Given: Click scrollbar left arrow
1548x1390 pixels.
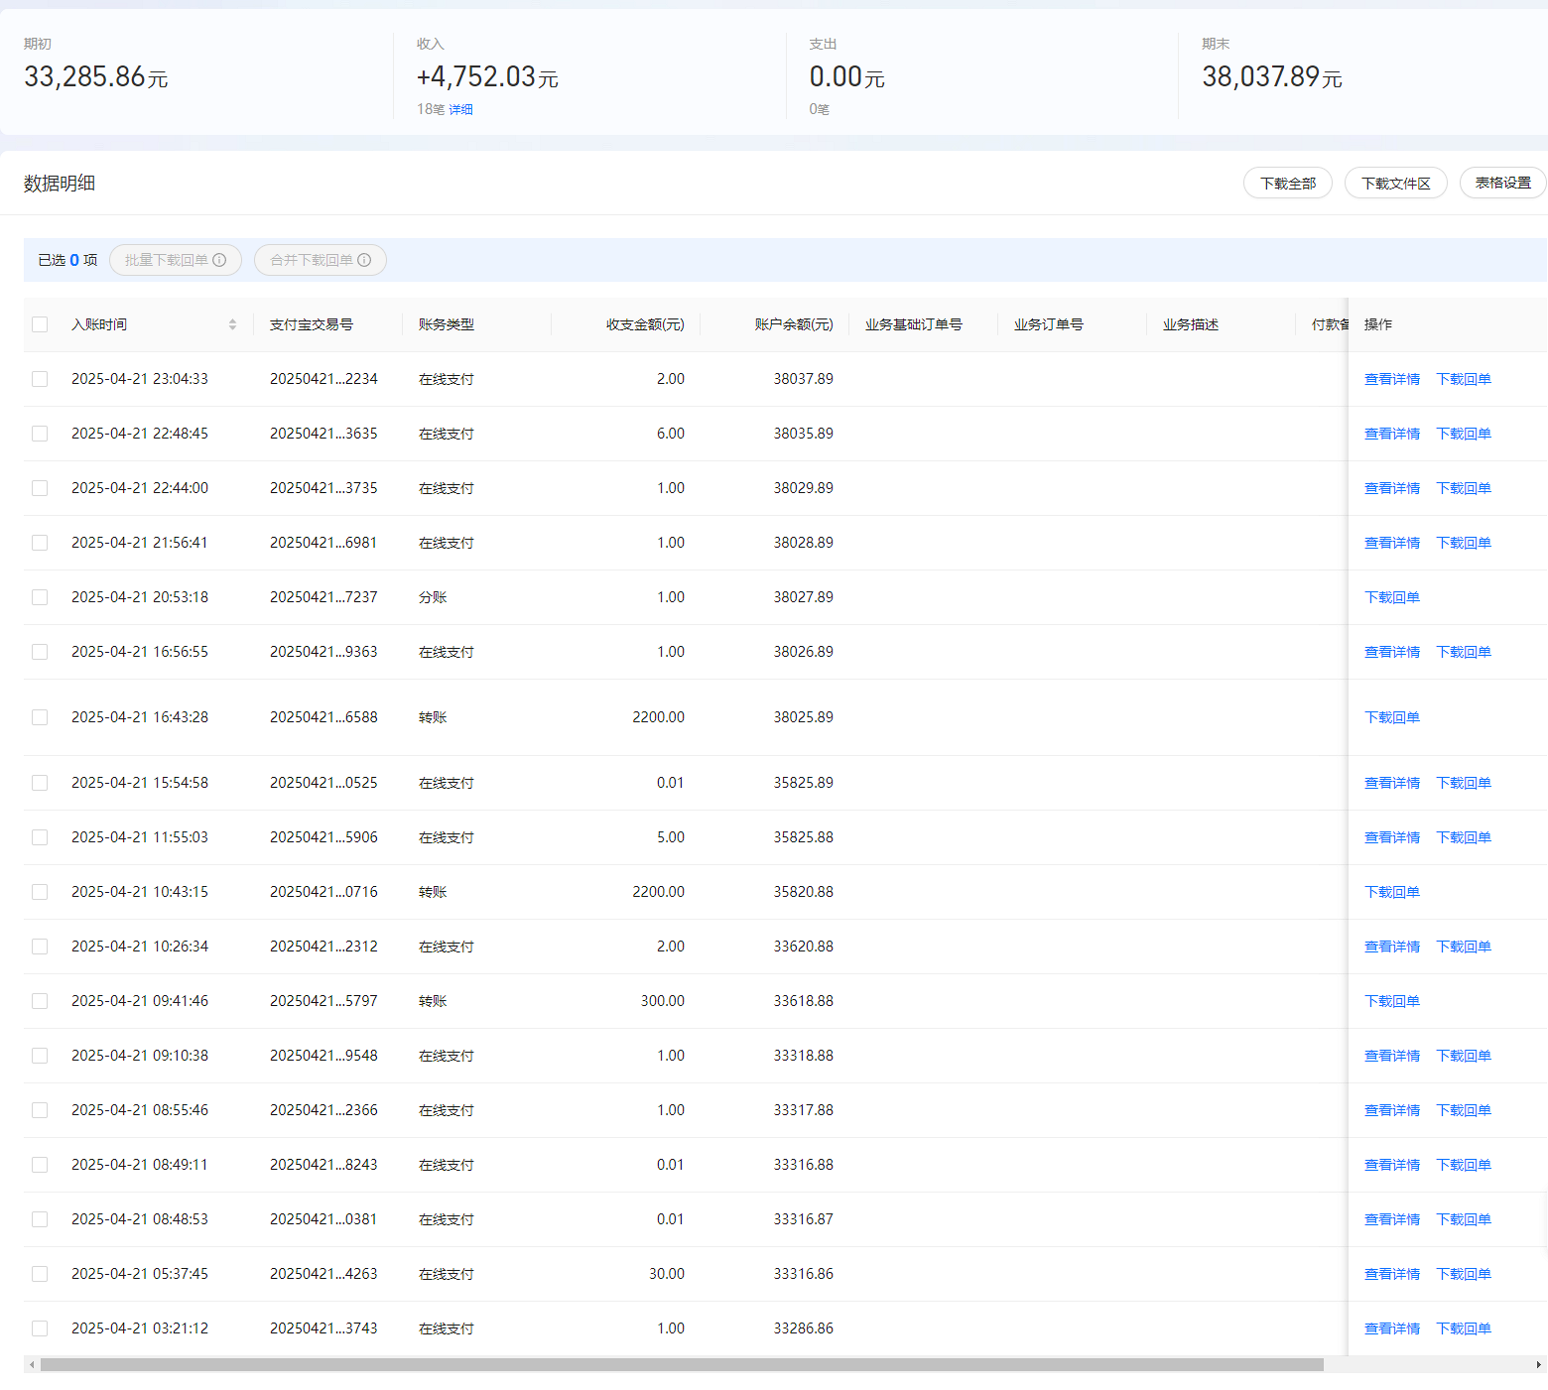Looking at the screenshot, I should [x=32, y=1364].
